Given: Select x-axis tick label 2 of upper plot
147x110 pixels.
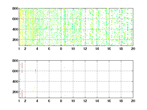Looking at the screenshot, I should click(25, 49).
